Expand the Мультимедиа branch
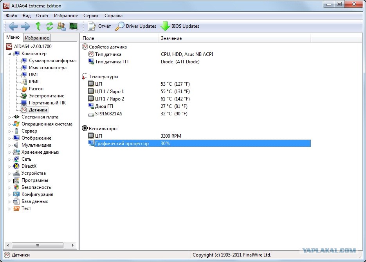This screenshot has height=262, width=366. click(x=9, y=145)
